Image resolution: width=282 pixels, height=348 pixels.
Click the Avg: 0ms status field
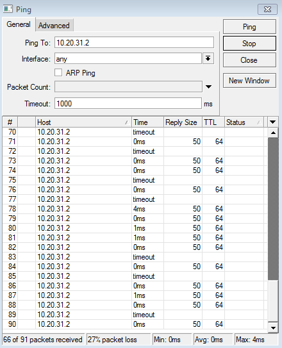coord(213,340)
